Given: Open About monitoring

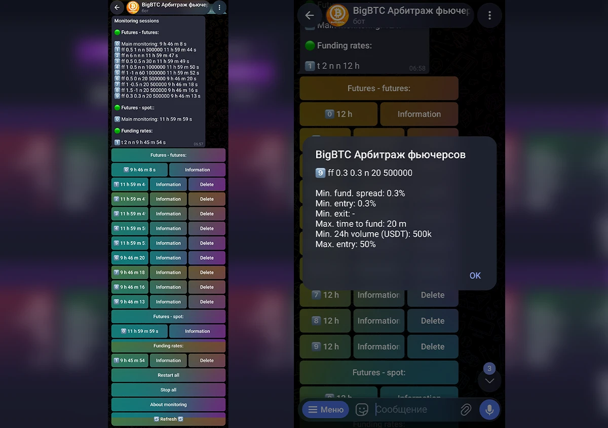Looking at the screenshot, I should pos(168,405).
